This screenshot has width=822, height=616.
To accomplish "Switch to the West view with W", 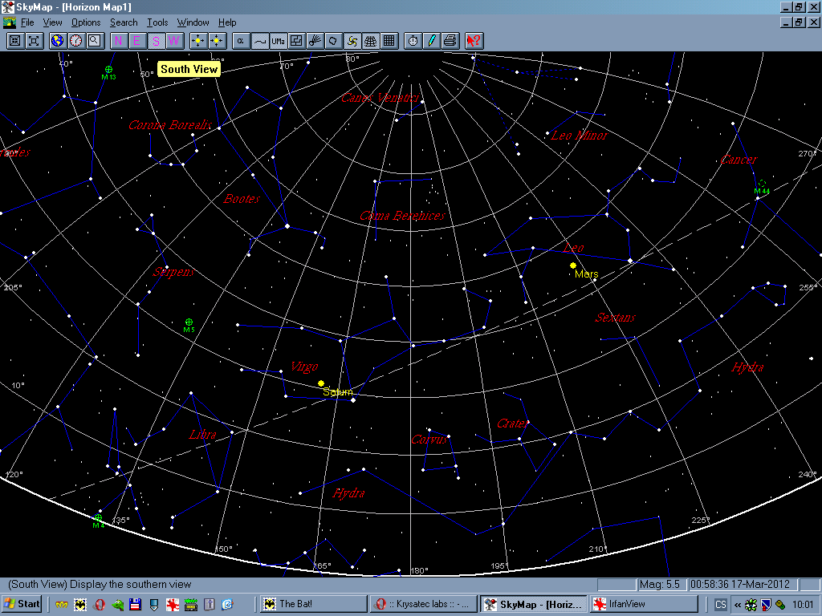I will click(x=174, y=41).
